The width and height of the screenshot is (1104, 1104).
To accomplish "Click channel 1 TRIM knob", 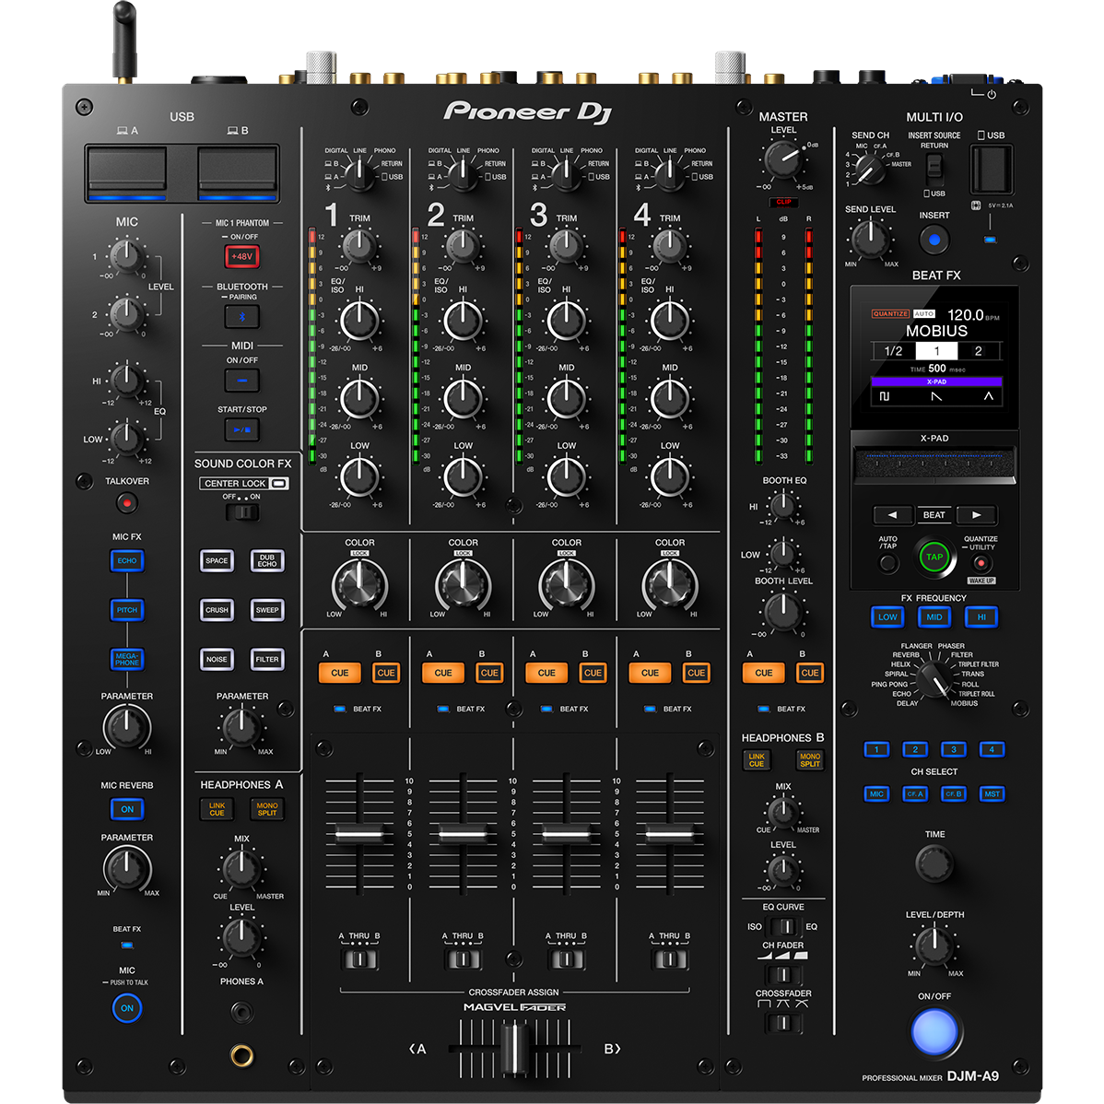I will pyautogui.click(x=359, y=246).
